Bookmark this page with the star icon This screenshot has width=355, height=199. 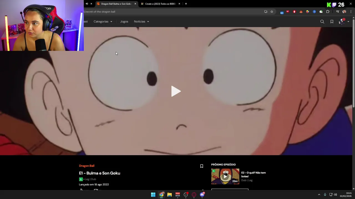(272, 12)
